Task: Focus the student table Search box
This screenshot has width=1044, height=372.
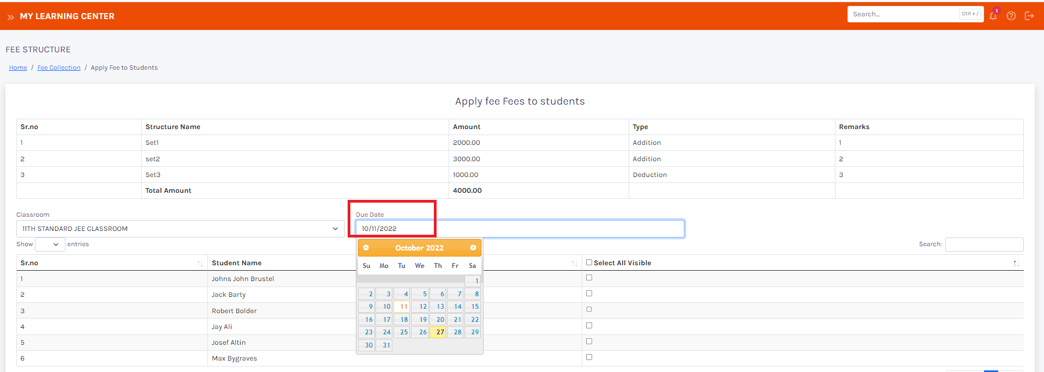Action: coord(983,245)
